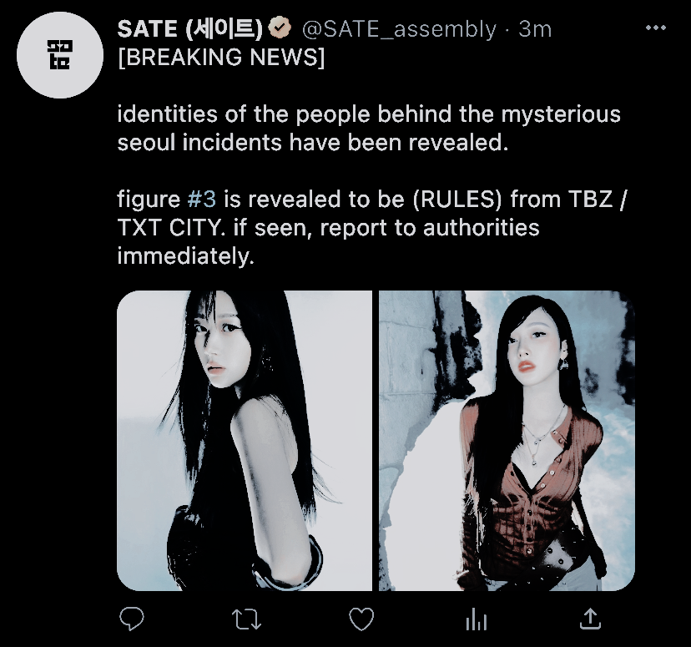Open the right photo with red cardigan
The width and height of the screenshot is (691, 647).
tap(507, 440)
